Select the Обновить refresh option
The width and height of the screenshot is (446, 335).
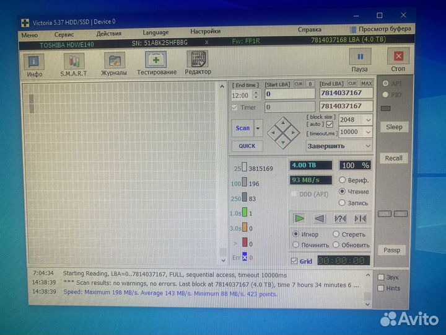click(x=336, y=244)
